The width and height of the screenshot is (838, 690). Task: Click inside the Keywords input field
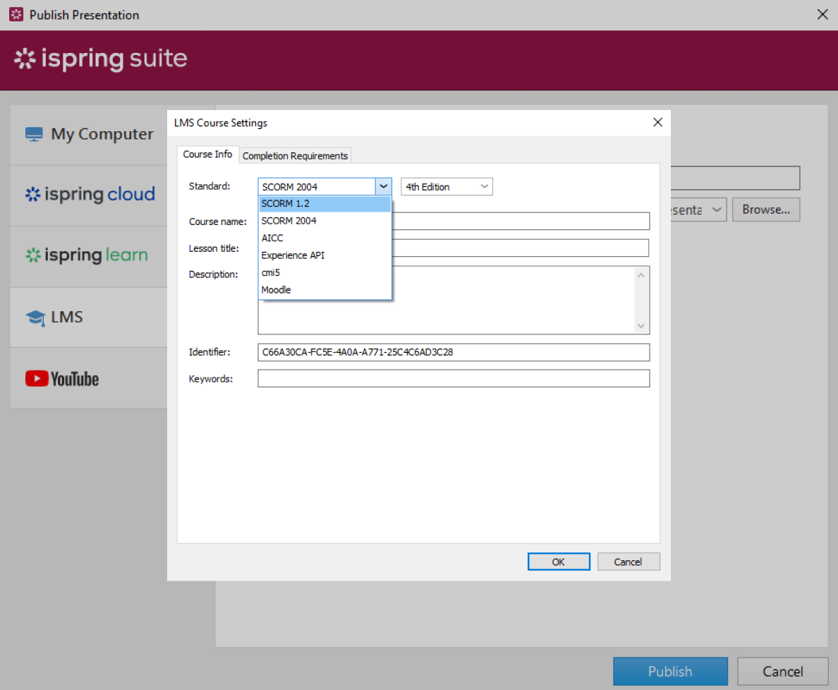[x=454, y=378]
